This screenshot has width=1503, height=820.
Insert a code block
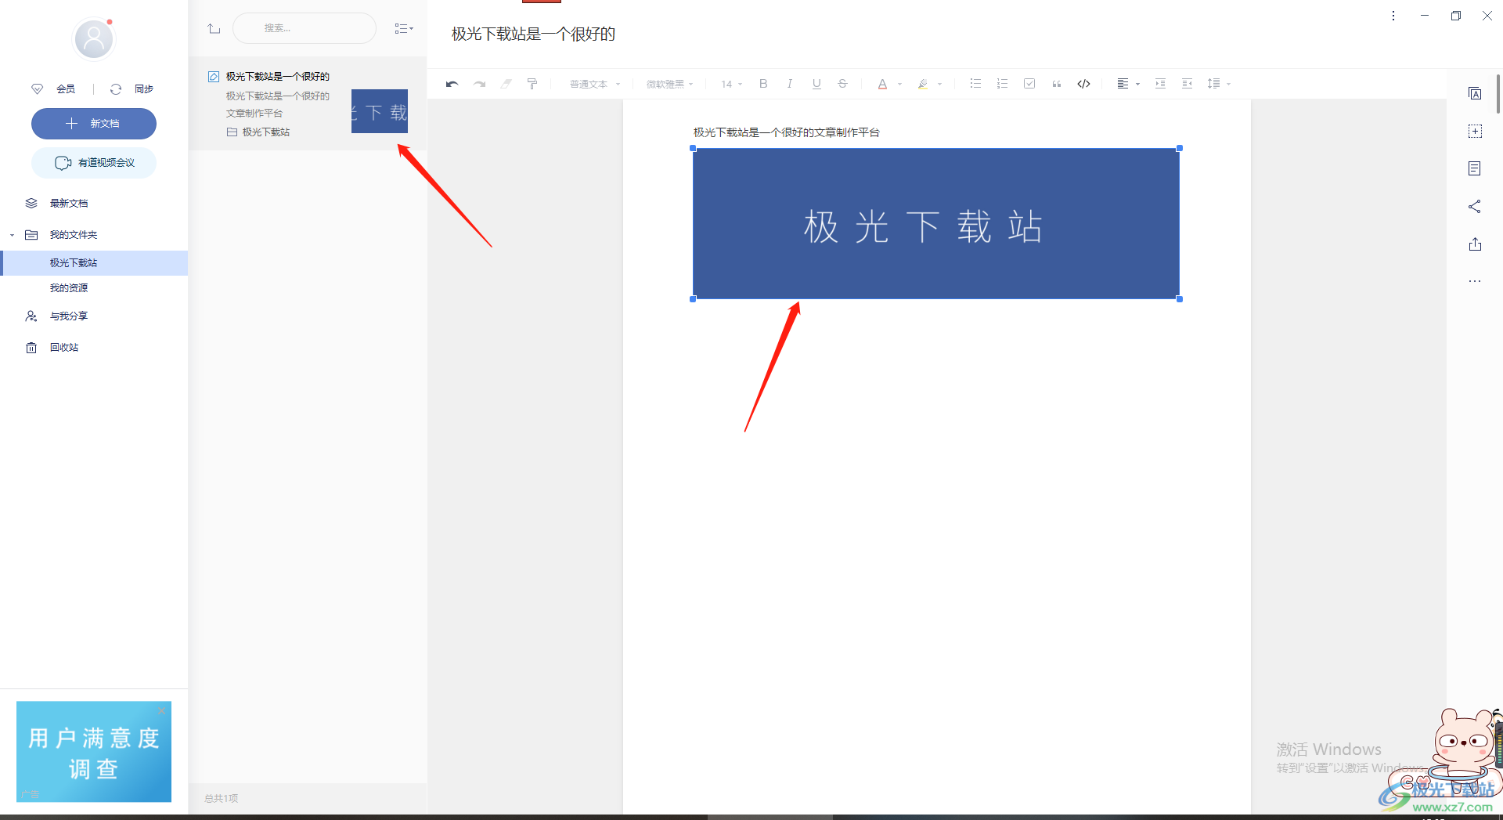(x=1083, y=84)
